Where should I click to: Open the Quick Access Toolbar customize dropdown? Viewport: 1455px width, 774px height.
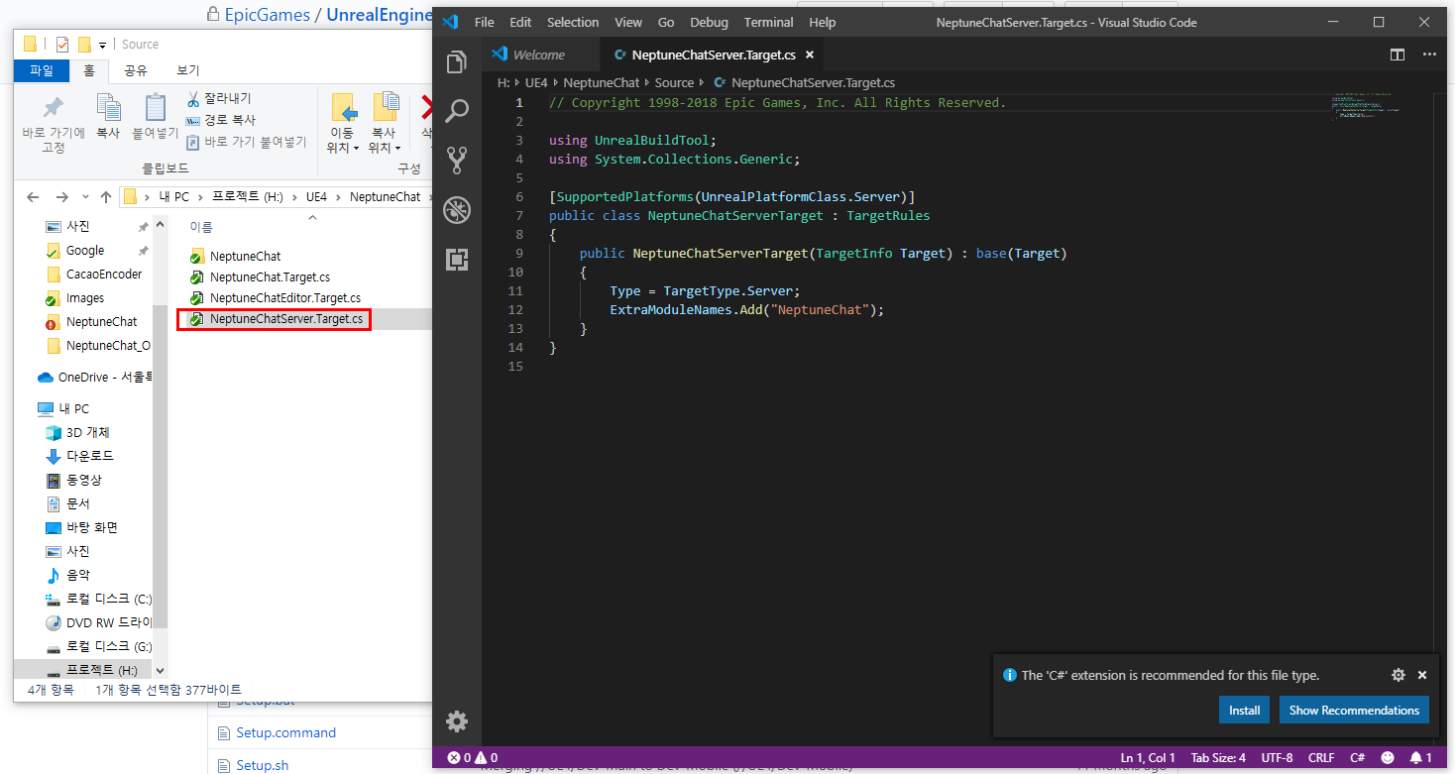click(x=102, y=45)
